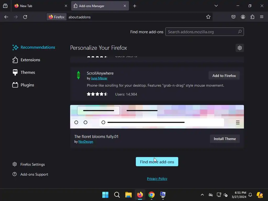Open the Themes category
The image size is (268, 201).
tap(24, 72)
